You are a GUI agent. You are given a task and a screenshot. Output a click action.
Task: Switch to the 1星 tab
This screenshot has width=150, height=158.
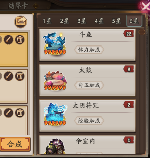coord(47,21)
